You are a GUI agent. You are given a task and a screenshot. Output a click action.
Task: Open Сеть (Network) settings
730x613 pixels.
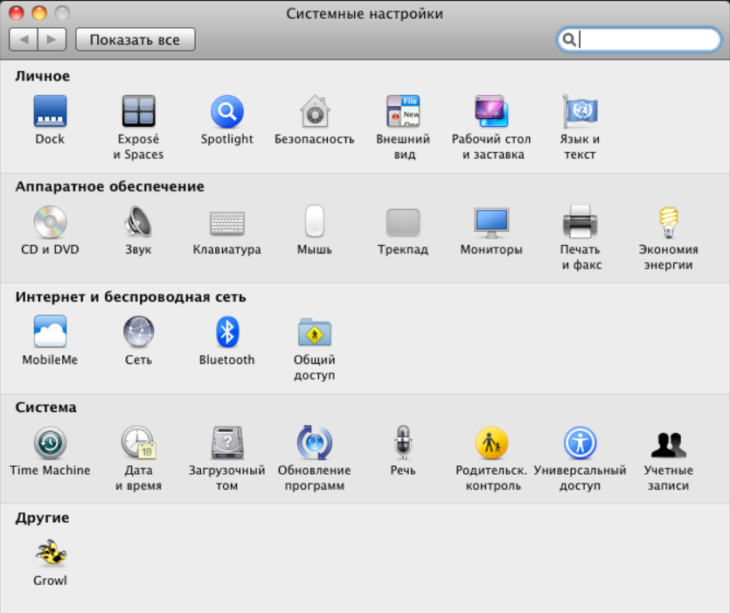(138, 332)
